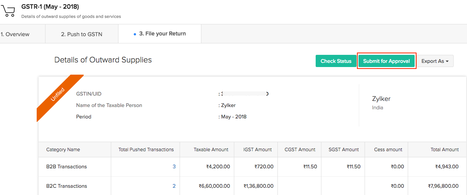467x195 pixels.
Task: Open the Push to GSTN tab
Action: click(81, 34)
